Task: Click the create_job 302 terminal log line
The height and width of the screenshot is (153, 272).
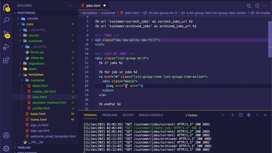Action: [142, 128]
